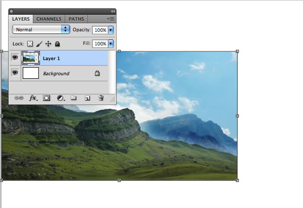Click the Fill 100% input field
The height and width of the screenshot is (208, 303).
point(100,43)
